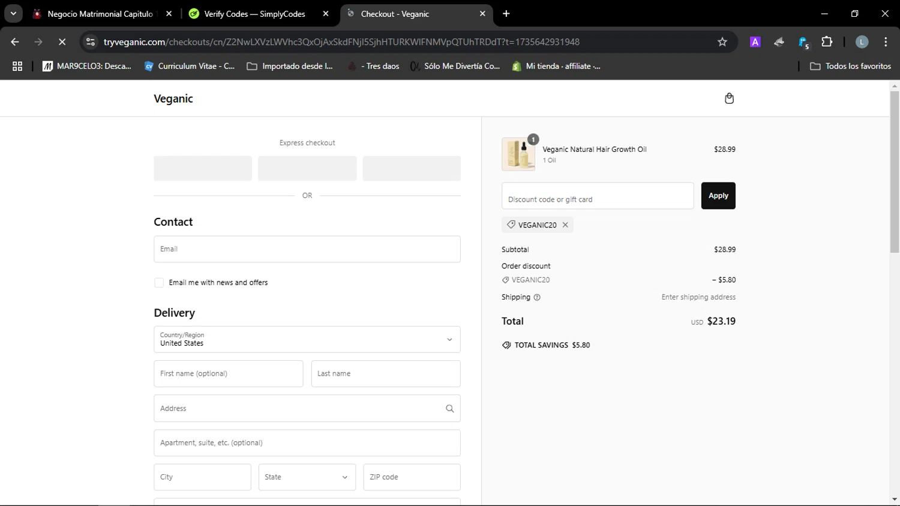Click the browser forward arrow
900x506 pixels.
38,42
